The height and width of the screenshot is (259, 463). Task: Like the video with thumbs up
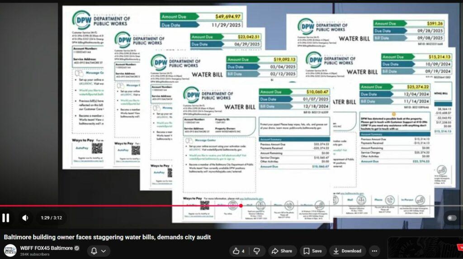[238, 251]
